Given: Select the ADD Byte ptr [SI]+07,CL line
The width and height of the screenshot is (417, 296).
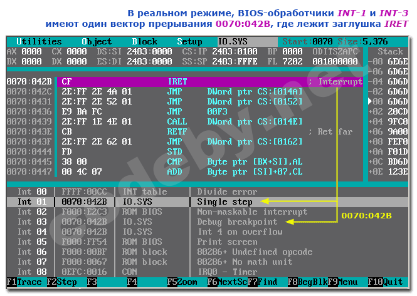Looking at the screenshot, I should tap(184, 171).
